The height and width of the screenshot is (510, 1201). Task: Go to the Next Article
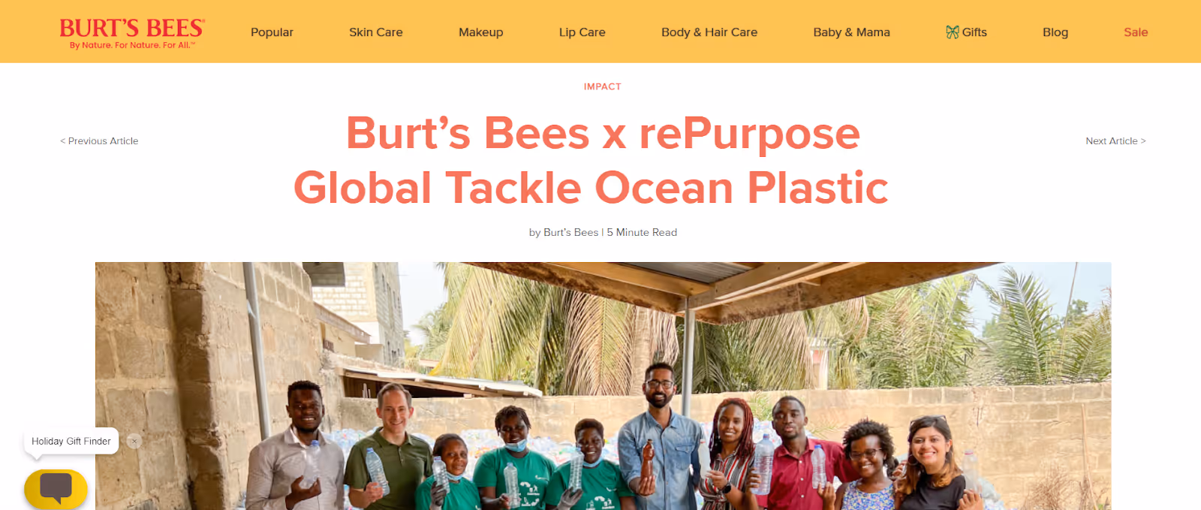[x=1115, y=141]
